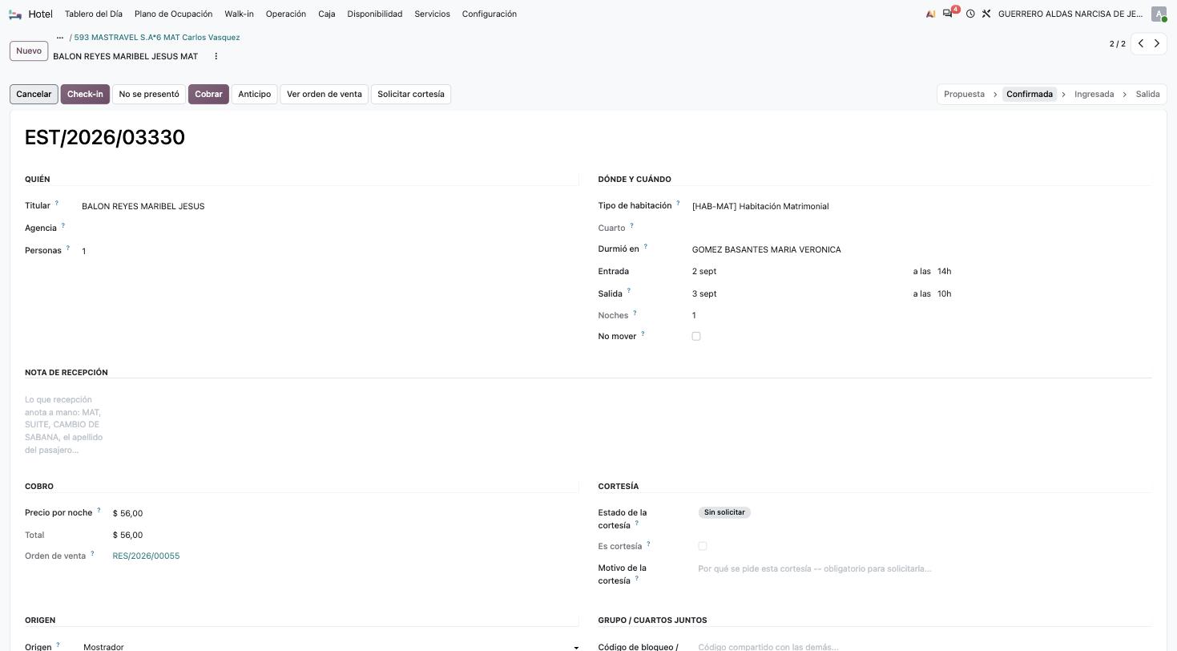Click the Personas field showing 1
The height and width of the screenshot is (651, 1177).
coord(329,251)
